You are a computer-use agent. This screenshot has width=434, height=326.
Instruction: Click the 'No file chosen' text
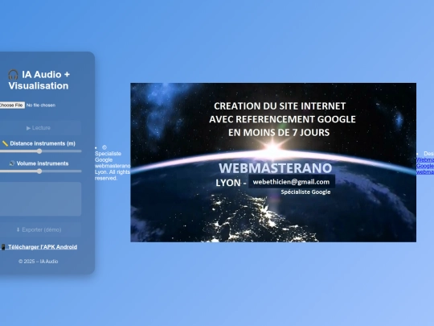click(41, 105)
